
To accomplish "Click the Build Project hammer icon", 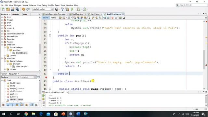I will click(62, 9).
